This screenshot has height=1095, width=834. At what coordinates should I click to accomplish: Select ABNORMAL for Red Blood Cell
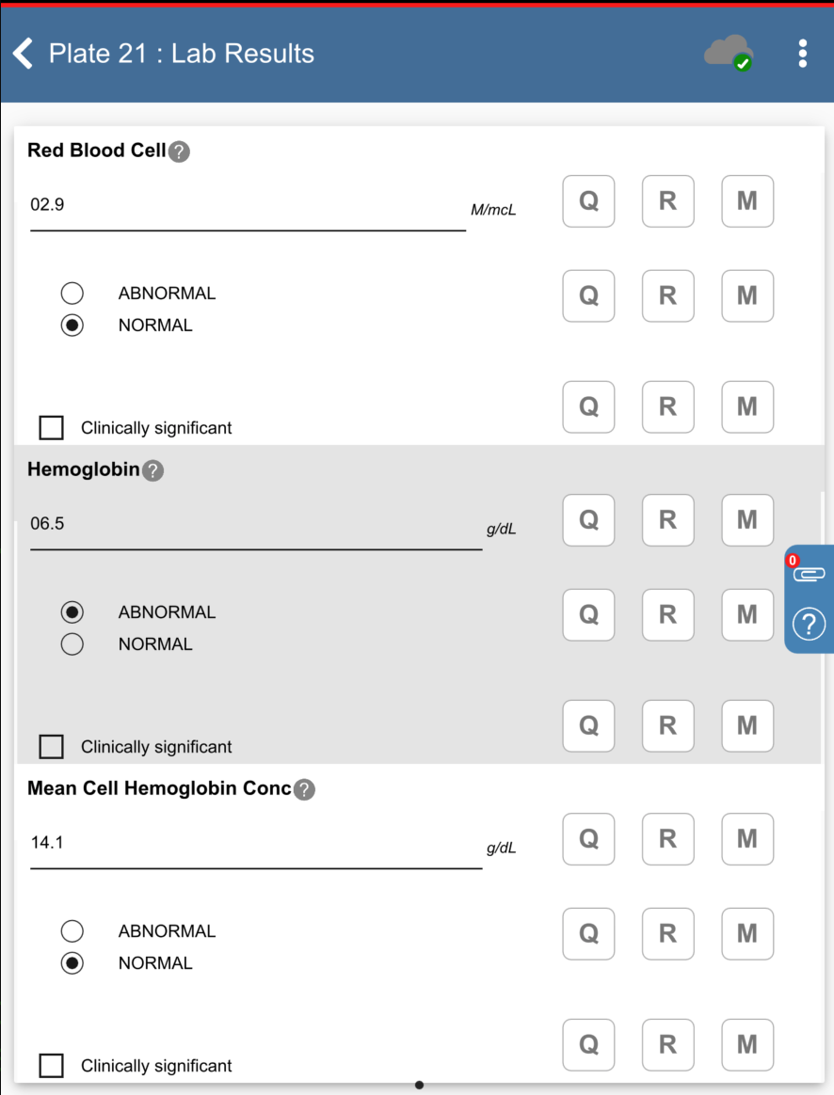coord(72,294)
